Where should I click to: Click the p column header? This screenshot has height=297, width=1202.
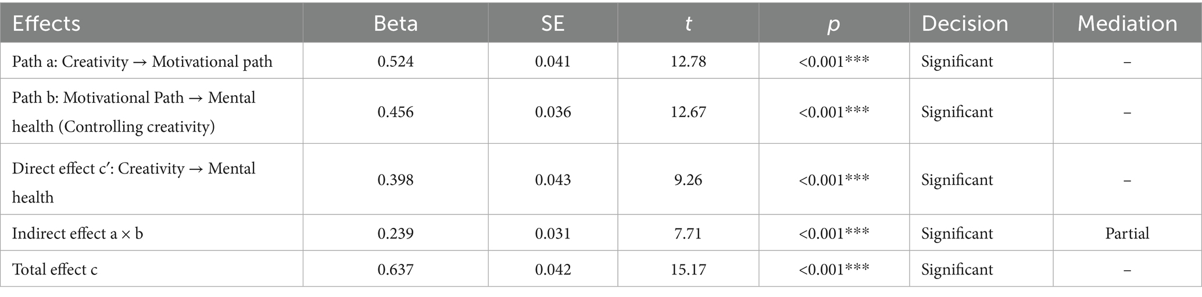pyautogui.click(x=833, y=23)
